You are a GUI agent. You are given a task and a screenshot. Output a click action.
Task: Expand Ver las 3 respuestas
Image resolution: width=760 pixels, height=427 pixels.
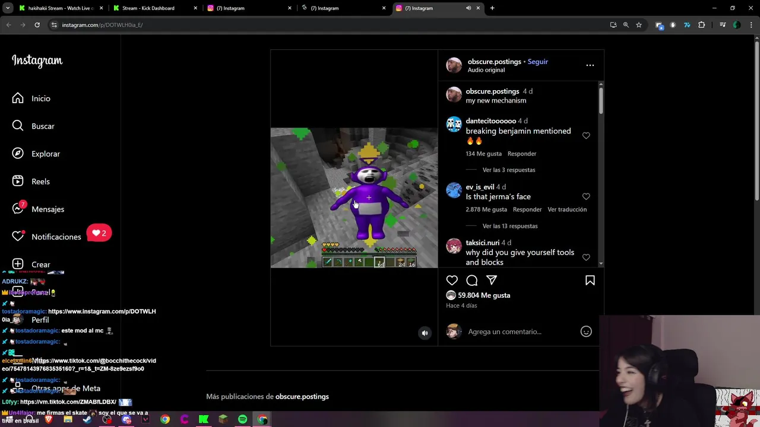coord(509,170)
